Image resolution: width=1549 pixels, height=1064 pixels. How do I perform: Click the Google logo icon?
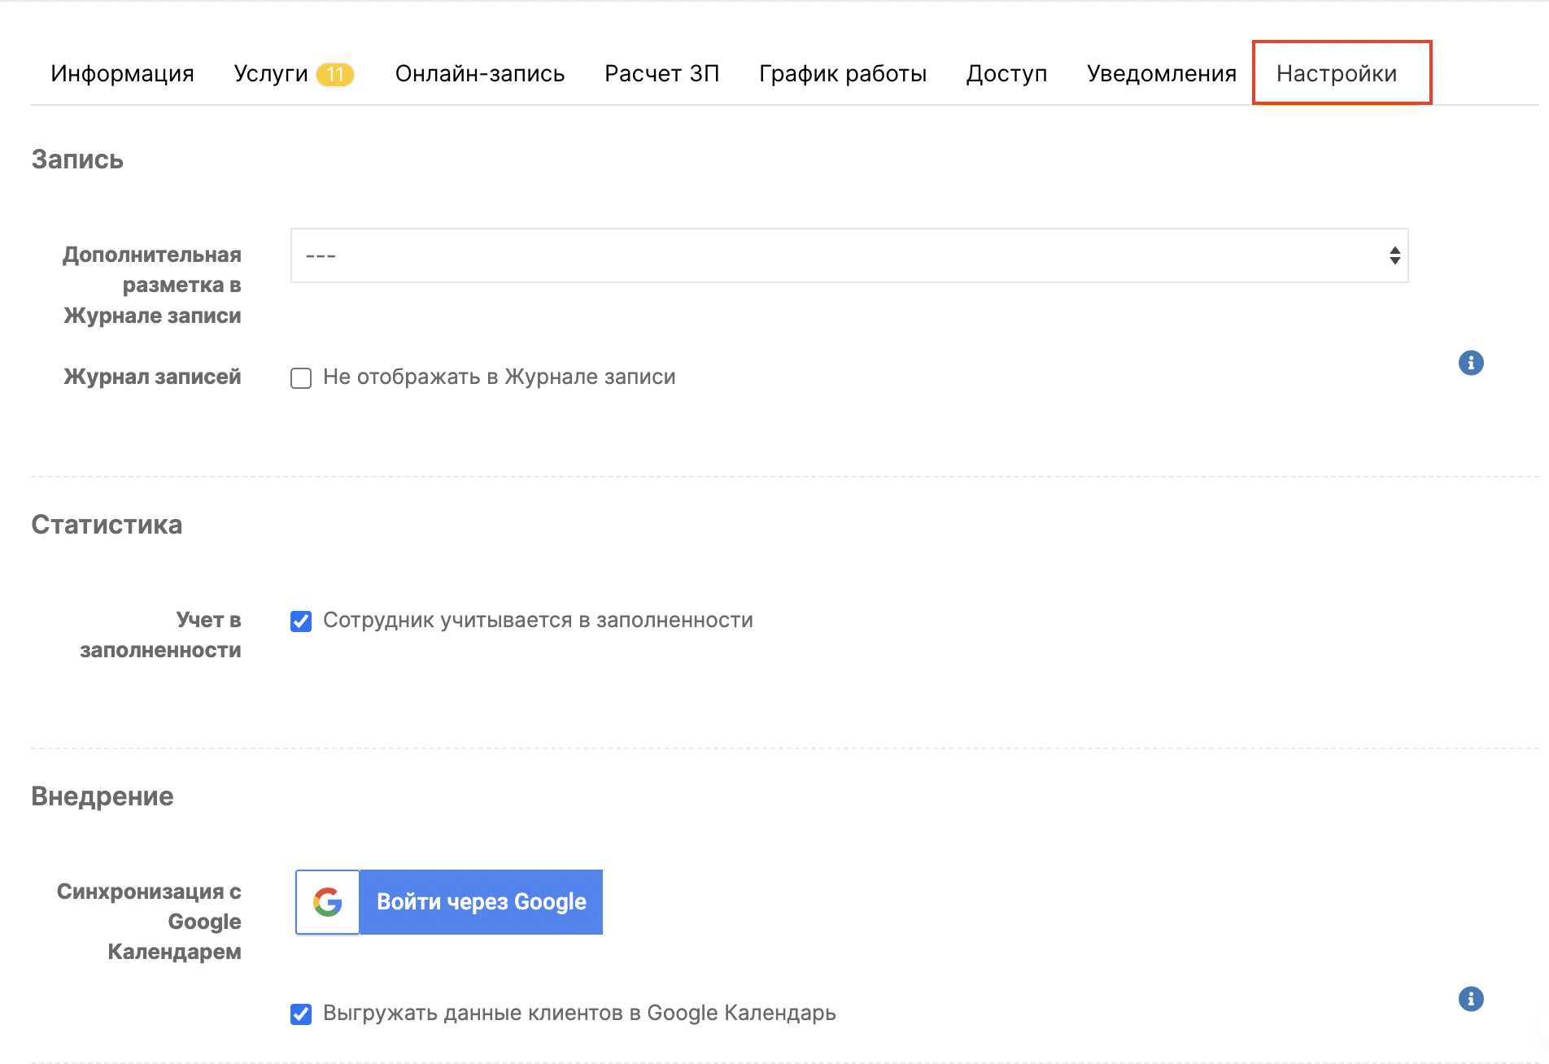tap(328, 902)
